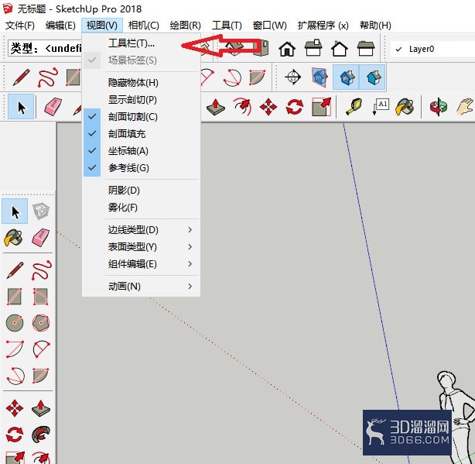Select Eraser tool in top toolbar
The width and height of the screenshot is (475, 464).
(53, 106)
